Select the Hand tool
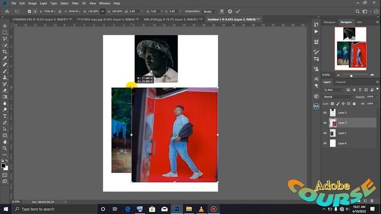 pos(5,142)
